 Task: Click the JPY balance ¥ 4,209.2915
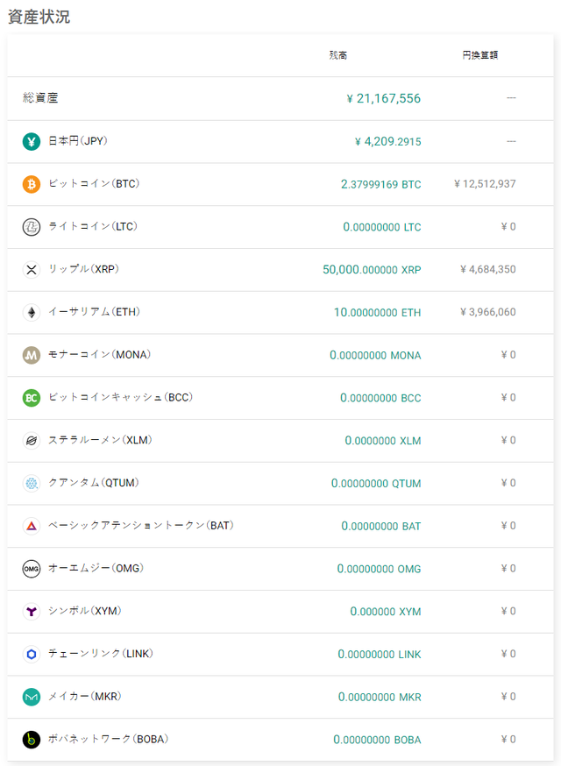point(388,142)
